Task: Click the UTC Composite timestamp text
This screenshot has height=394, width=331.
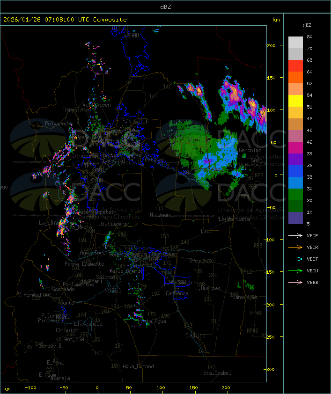Action: (x=65, y=20)
